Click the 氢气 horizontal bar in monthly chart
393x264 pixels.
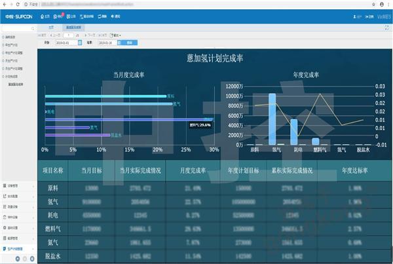point(109,104)
